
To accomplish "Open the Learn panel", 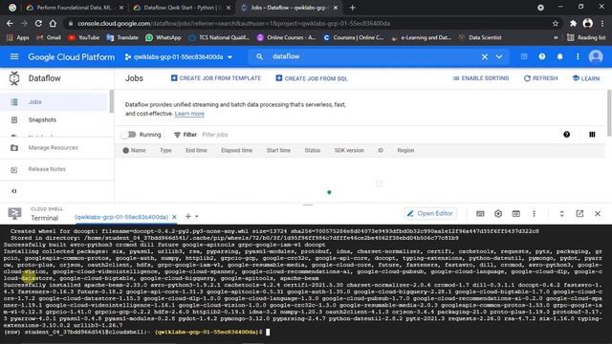I will point(586,78).
